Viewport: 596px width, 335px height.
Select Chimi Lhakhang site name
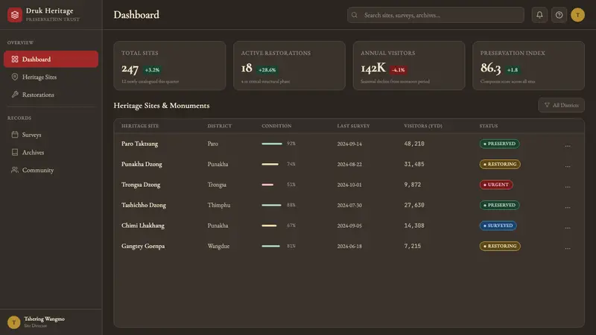tap(143, 226)
